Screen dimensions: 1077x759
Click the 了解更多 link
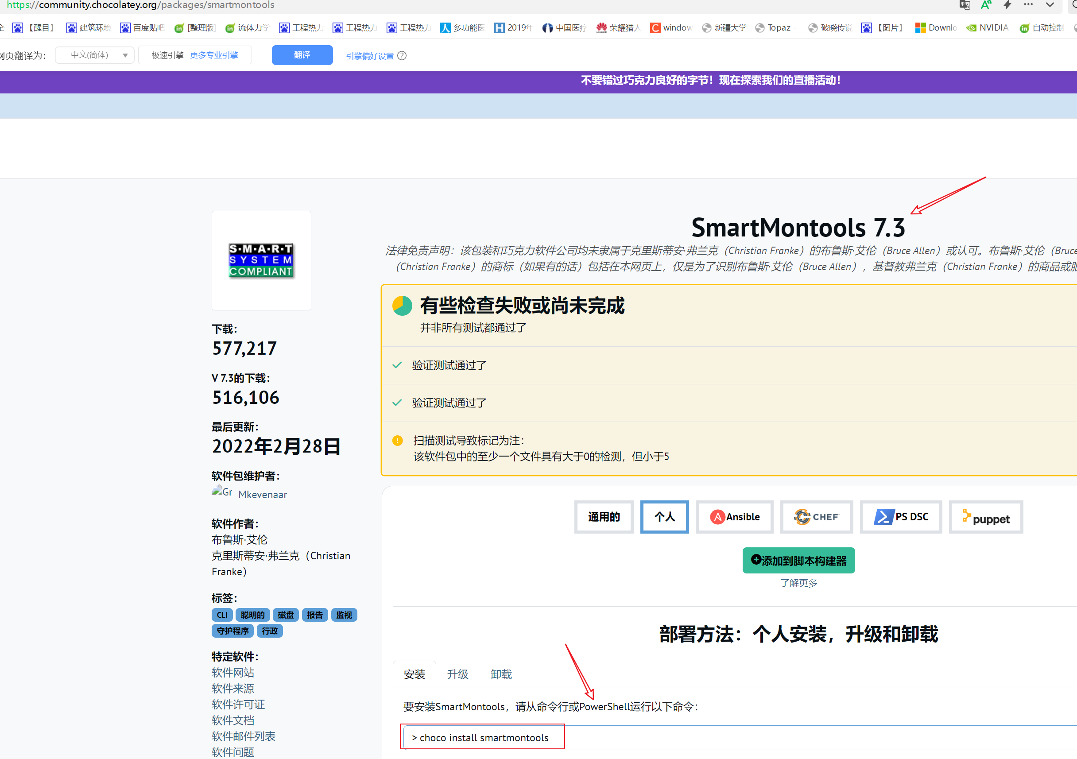coord(798,583)
